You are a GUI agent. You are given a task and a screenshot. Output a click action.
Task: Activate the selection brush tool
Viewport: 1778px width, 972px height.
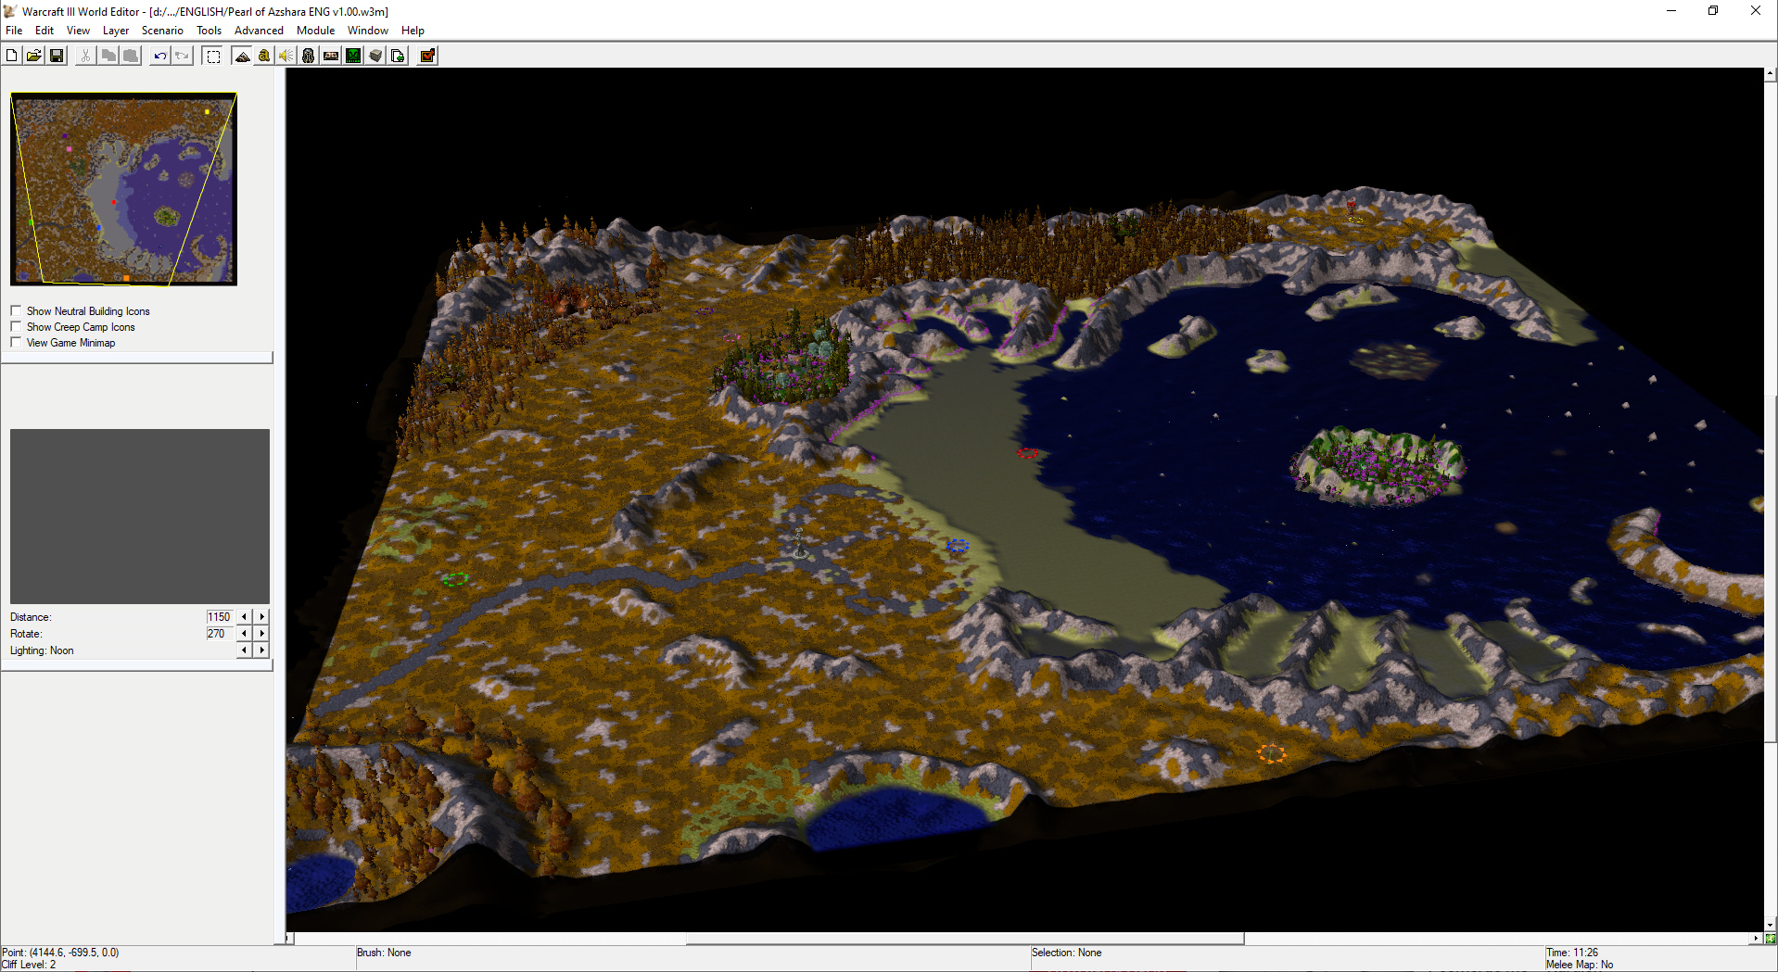click(213, 56)
